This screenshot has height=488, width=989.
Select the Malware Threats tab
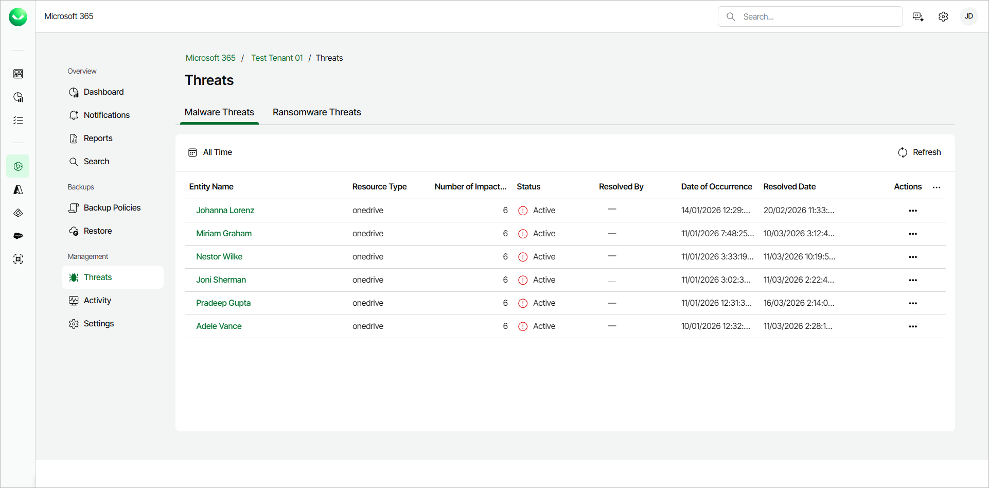coord(219,112)
